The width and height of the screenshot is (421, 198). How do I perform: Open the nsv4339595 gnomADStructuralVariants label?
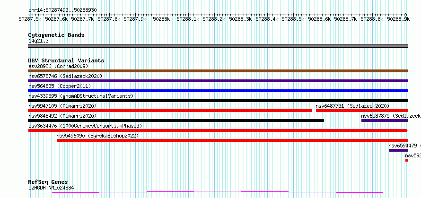click(x=81, y=96)
